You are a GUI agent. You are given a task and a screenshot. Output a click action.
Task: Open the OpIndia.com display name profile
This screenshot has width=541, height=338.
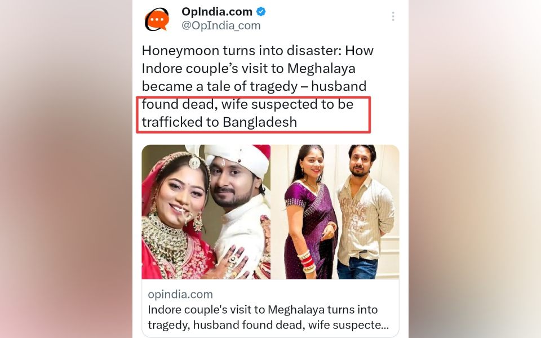coord(216,12)
